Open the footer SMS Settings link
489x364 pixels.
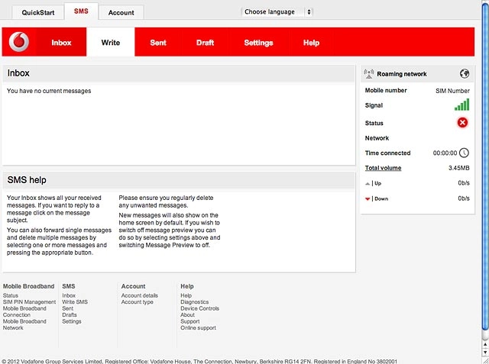(72, 321)
